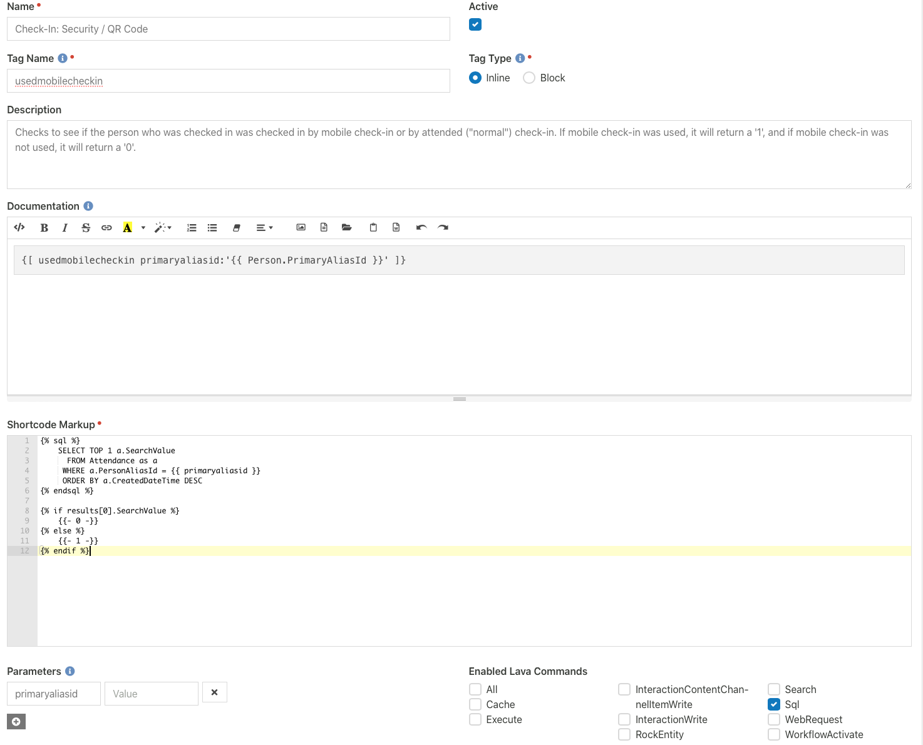Apply bold formatting in Documentation toolbar
This screenshot has height=745, width=923.
(x=44, y=227)
